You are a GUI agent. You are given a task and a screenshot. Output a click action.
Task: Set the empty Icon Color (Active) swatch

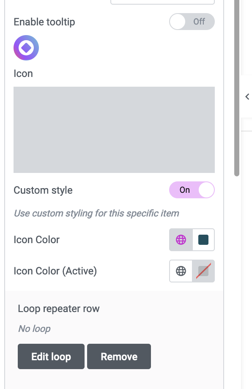[x=203, y=271]
